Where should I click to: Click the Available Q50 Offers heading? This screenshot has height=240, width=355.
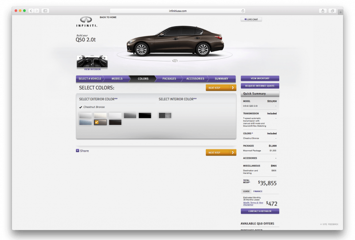(257, 224)
